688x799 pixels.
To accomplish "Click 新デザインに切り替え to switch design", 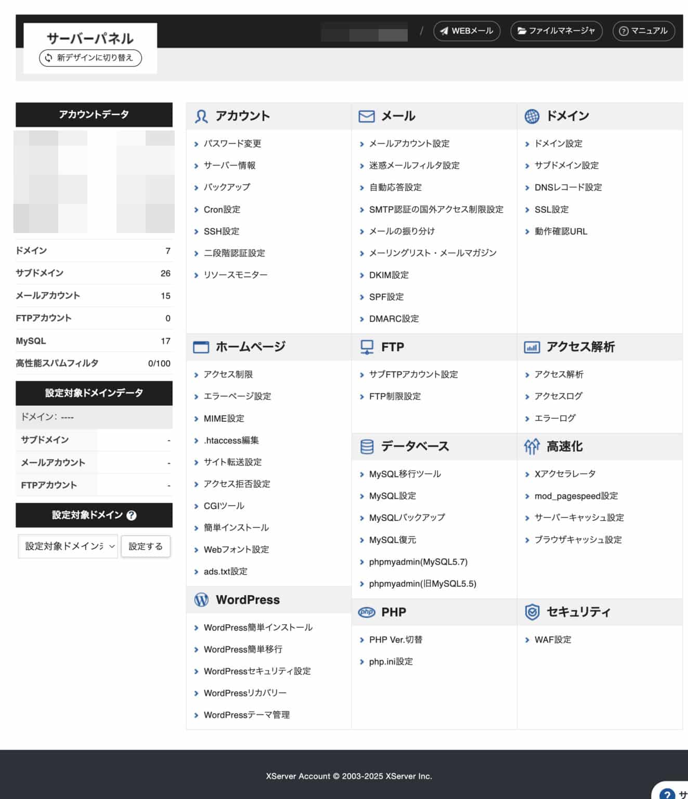I will pos(89,58).
